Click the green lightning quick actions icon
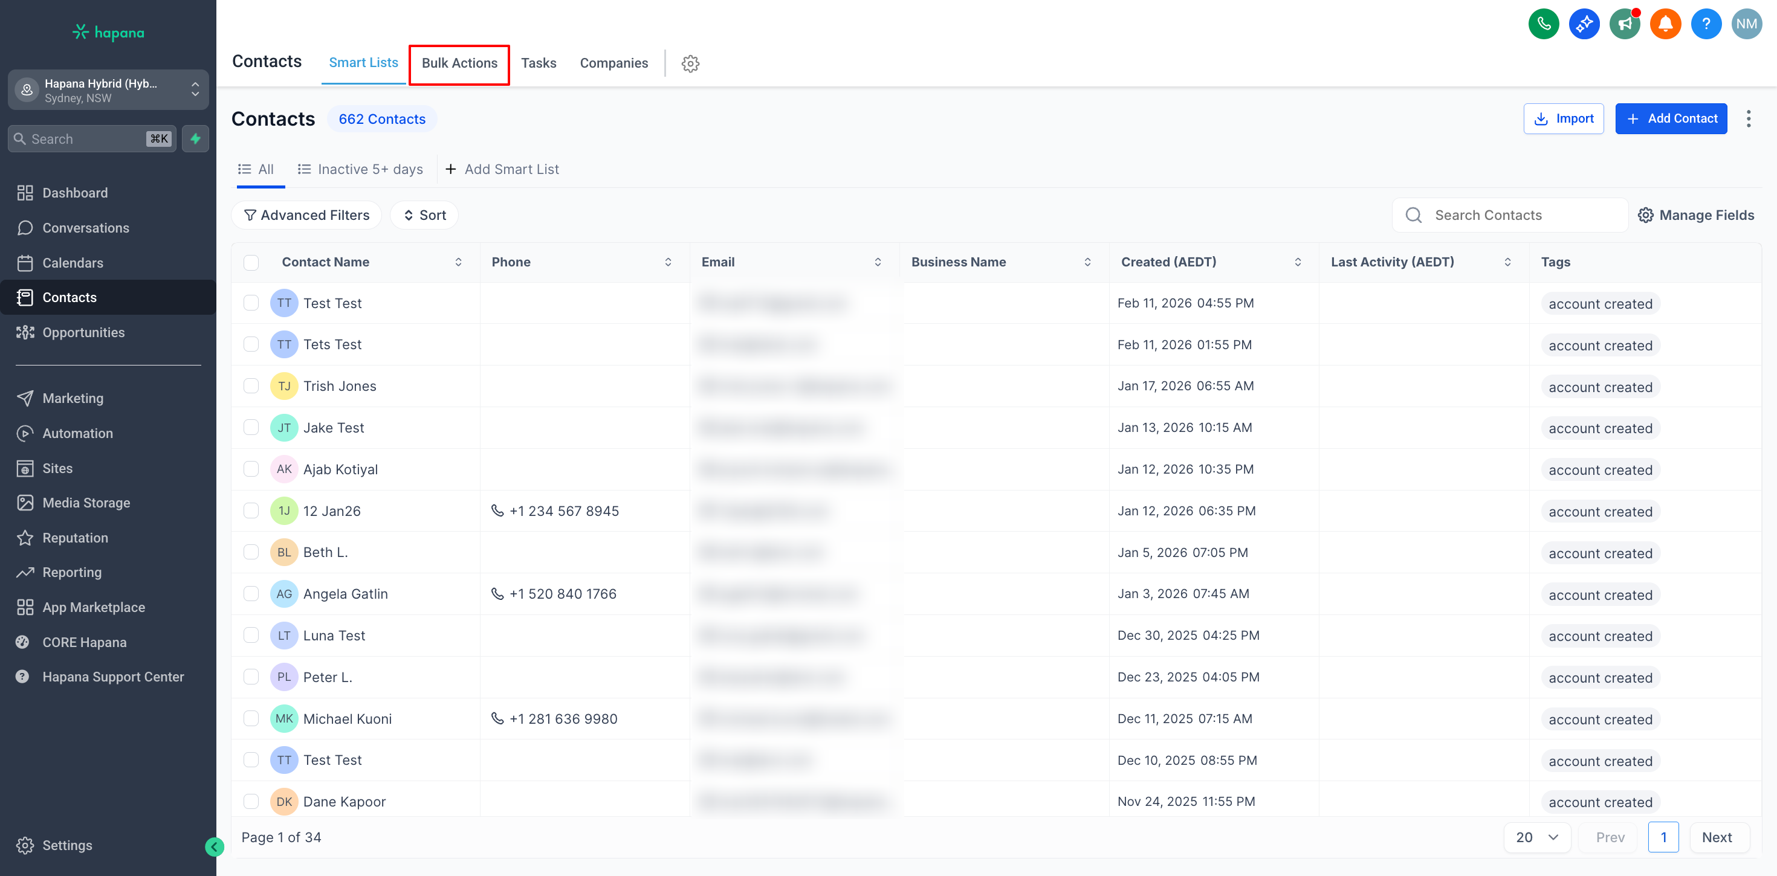The height and width of the screenshot is (876, 1777). coord(196,138)
